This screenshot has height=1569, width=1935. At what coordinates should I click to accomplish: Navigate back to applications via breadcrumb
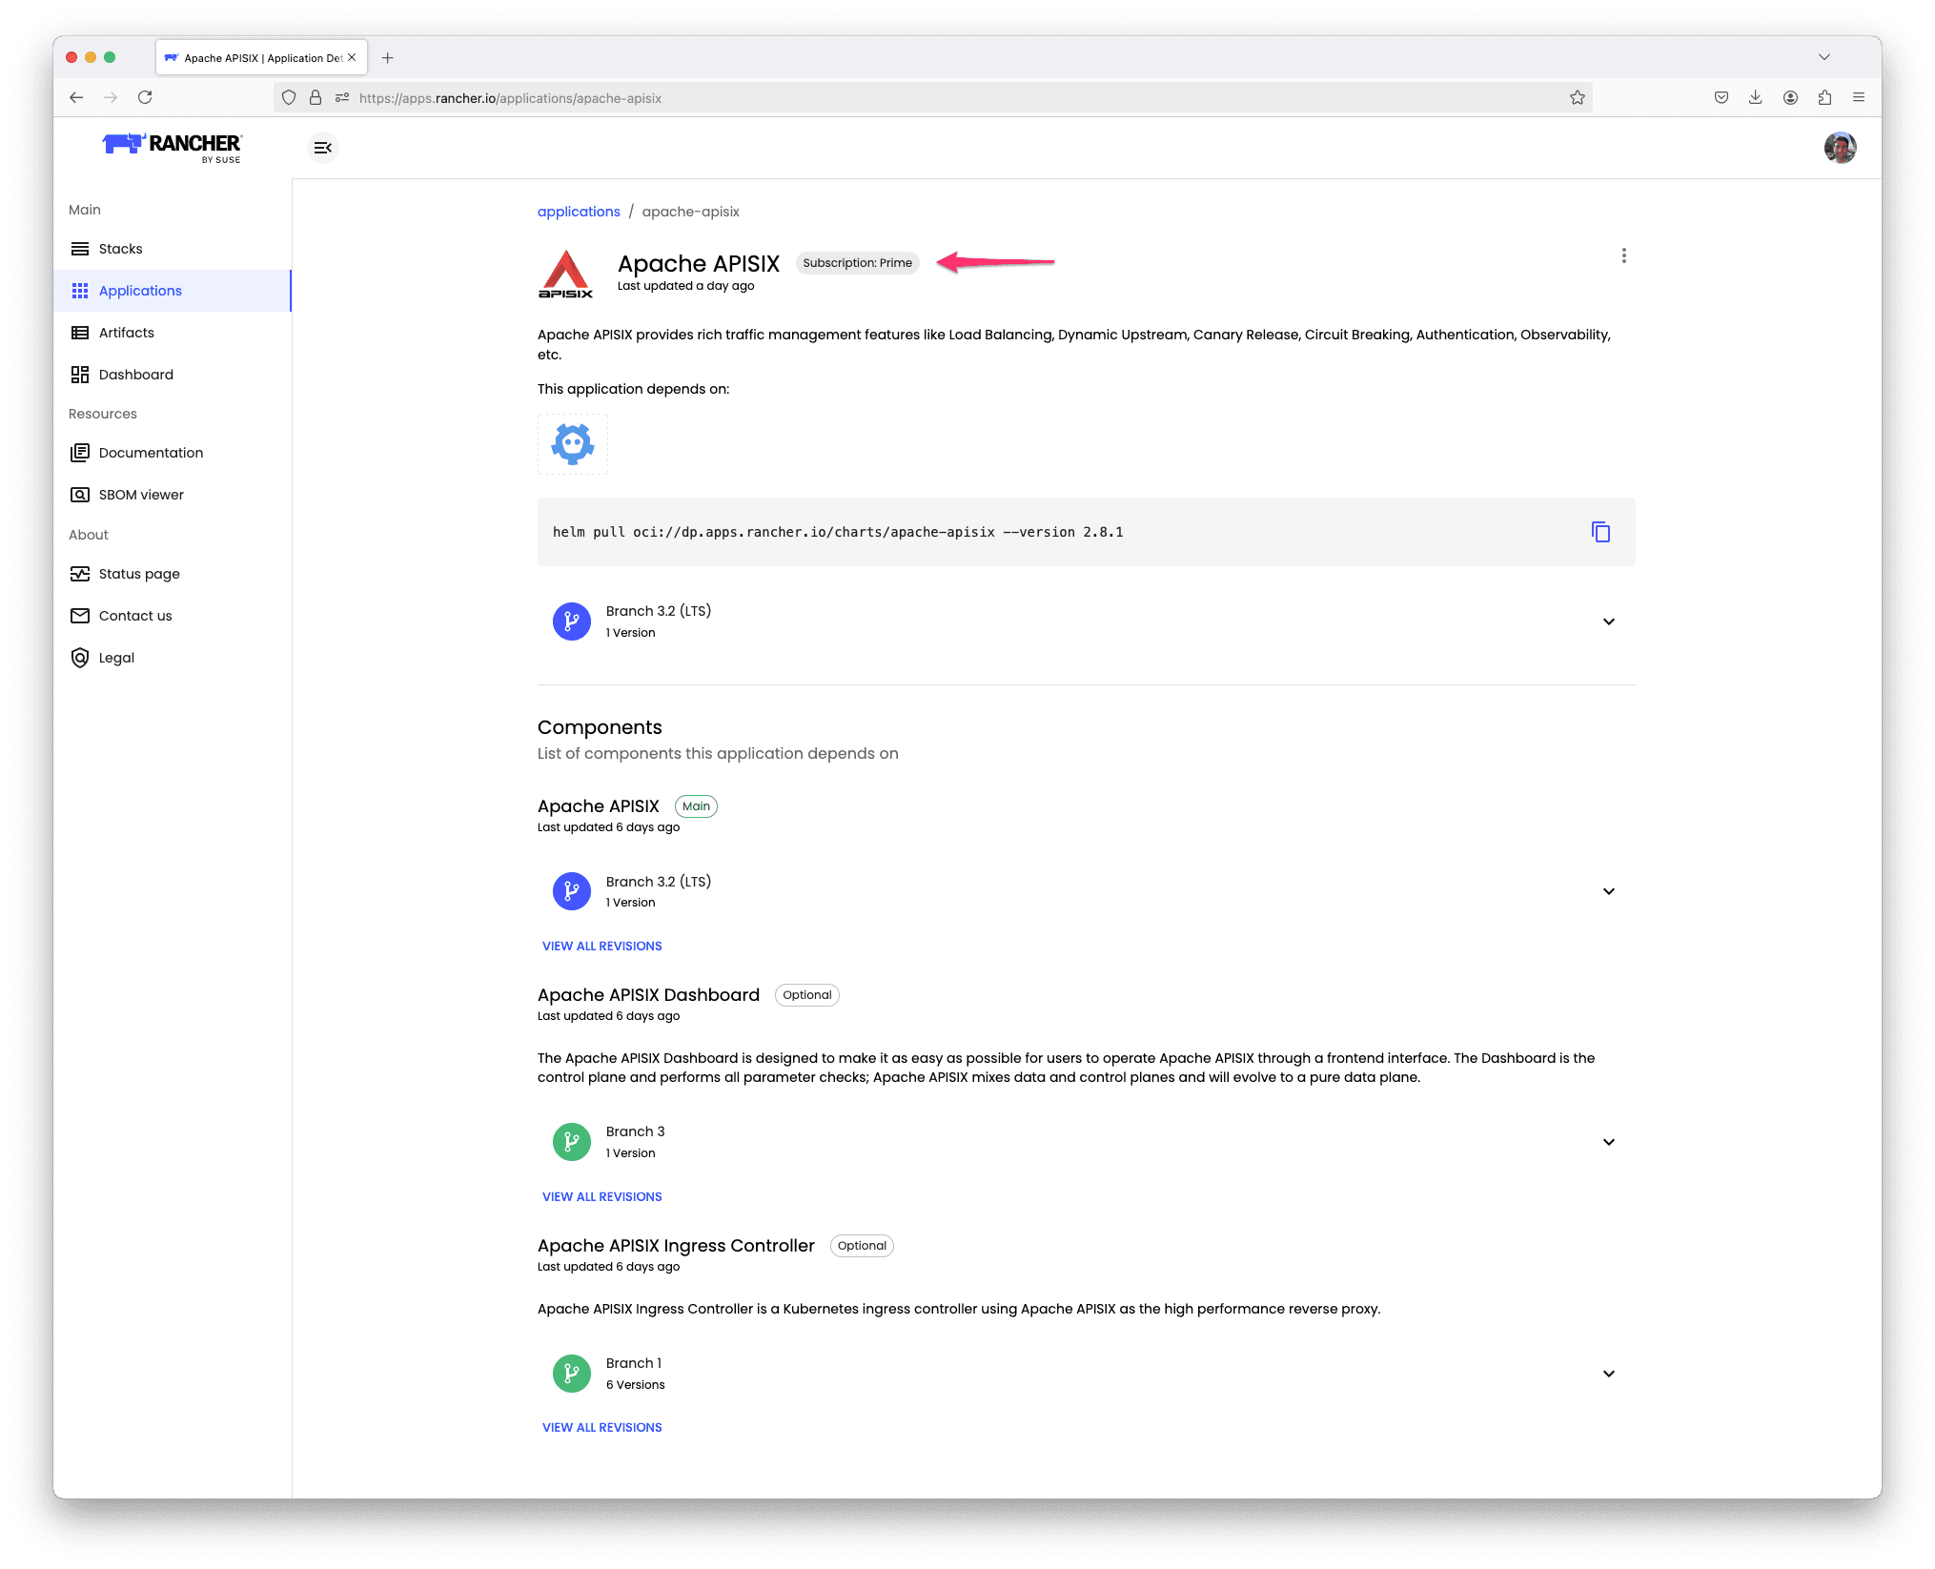(578, 211)
